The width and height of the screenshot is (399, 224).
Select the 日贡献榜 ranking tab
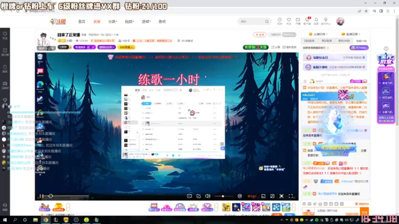point(309,41)
